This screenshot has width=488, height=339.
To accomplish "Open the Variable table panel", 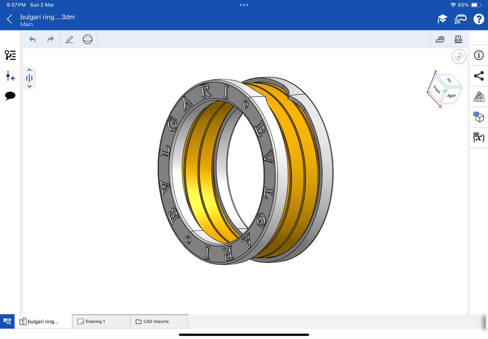I will (479, 137).
